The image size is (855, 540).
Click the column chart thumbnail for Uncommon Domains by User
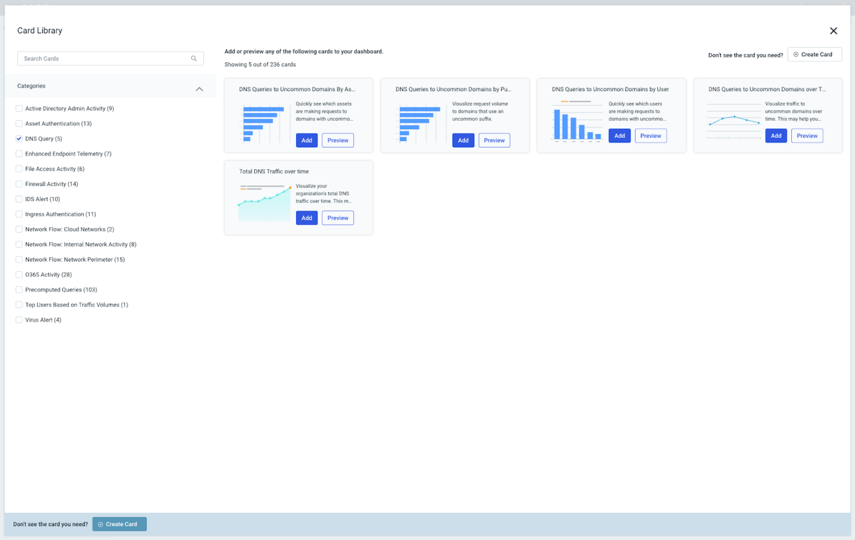(x=576, y=121)
